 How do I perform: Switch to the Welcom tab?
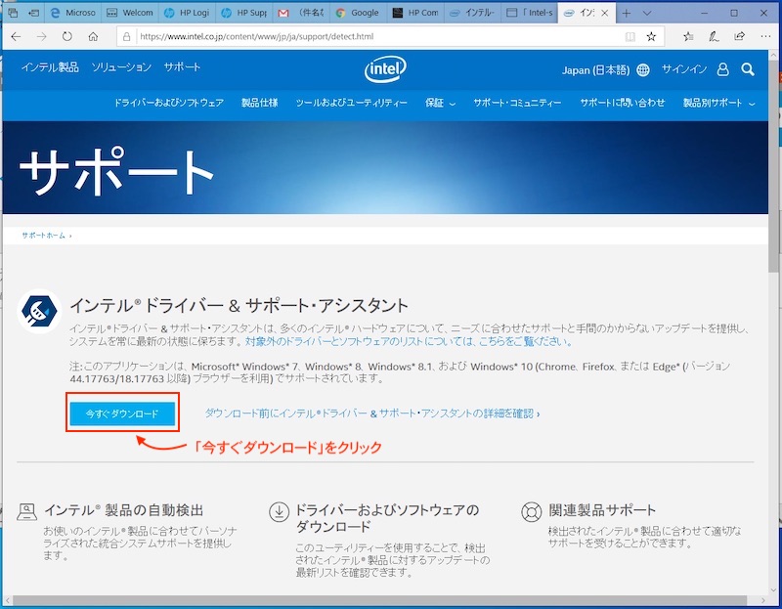[x=130, y=13]
